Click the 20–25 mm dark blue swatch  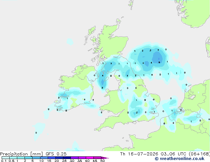click(59, 158)
